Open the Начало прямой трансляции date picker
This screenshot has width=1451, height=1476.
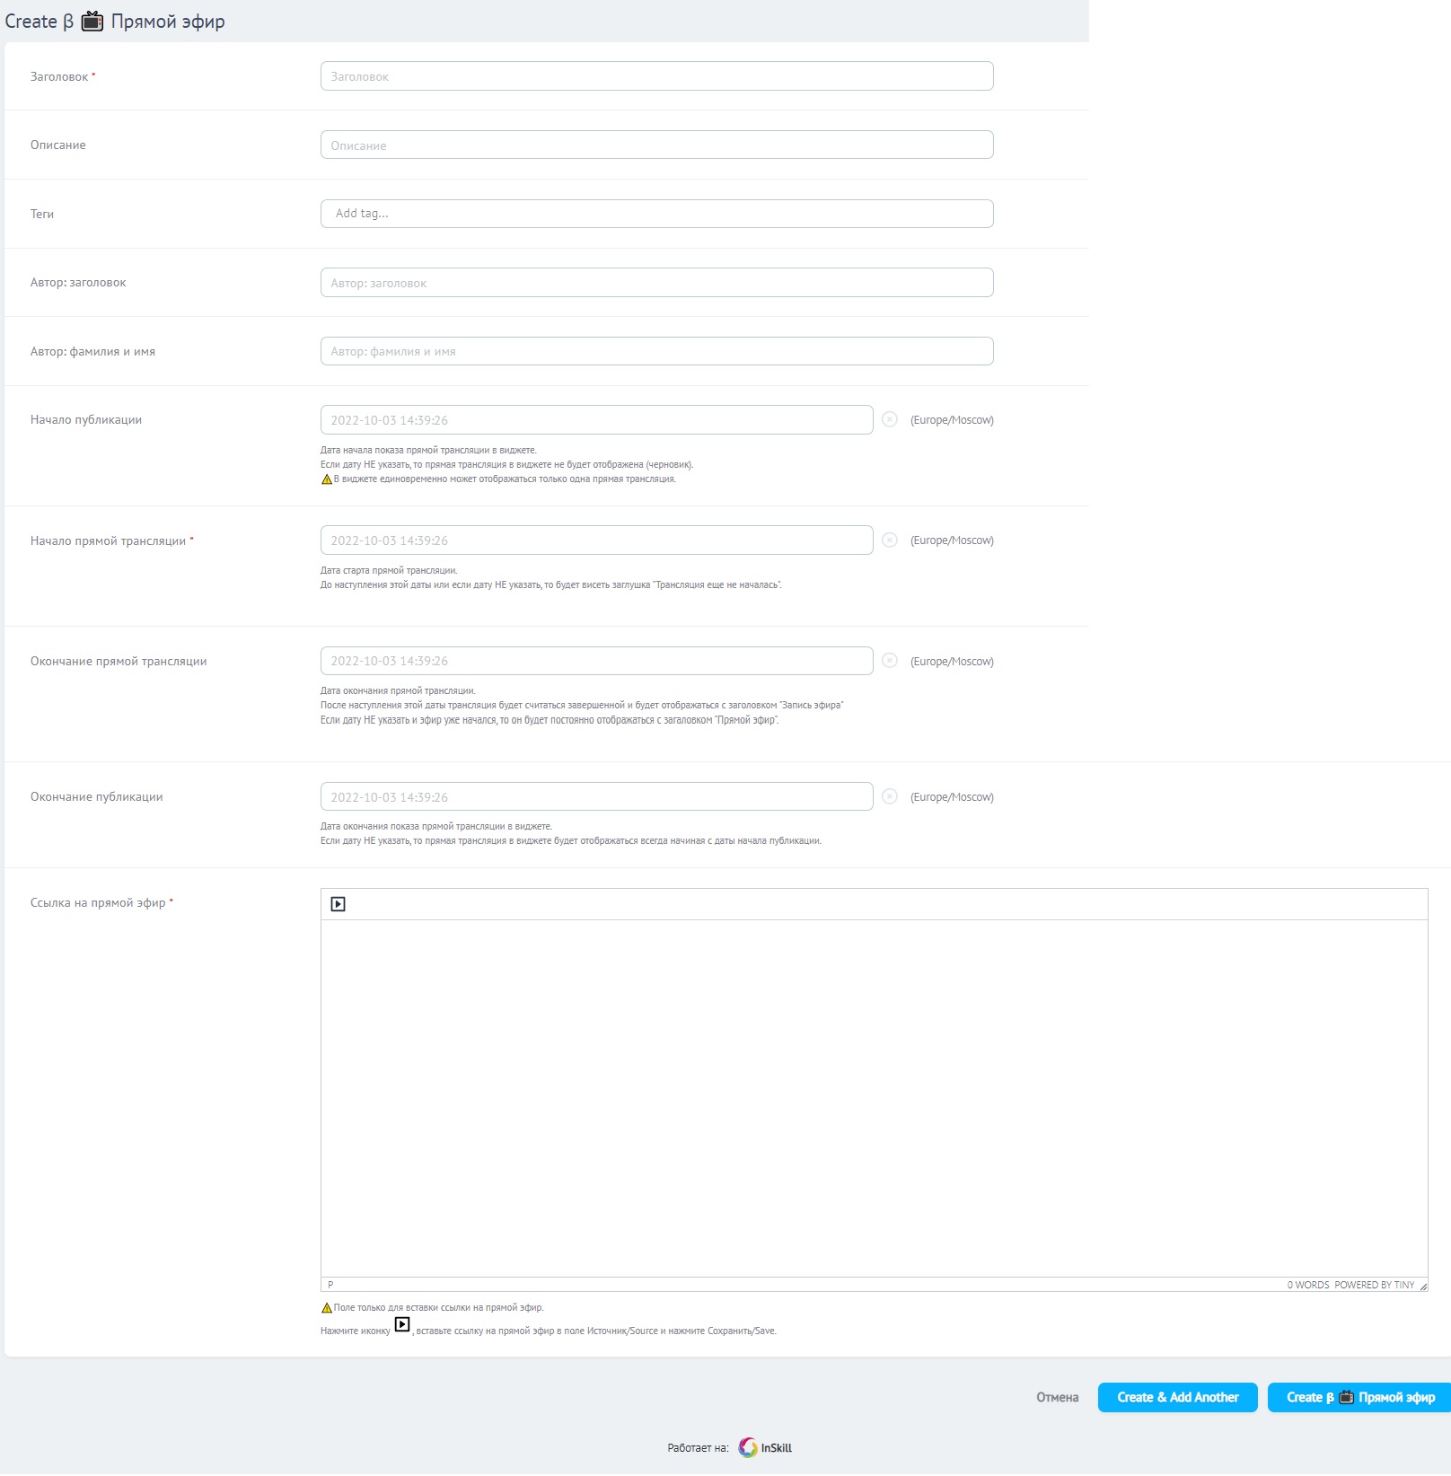[596, 540]
